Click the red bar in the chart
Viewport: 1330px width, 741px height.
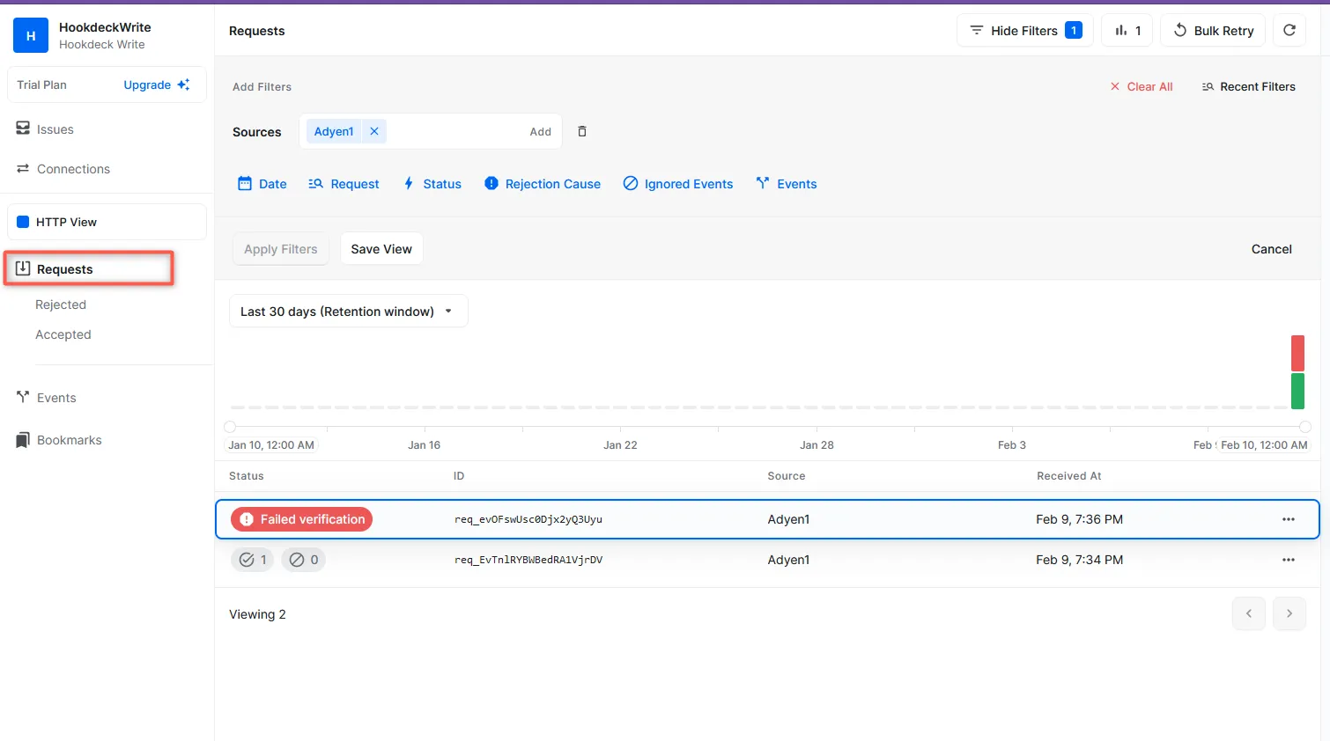pos(1297,353)
